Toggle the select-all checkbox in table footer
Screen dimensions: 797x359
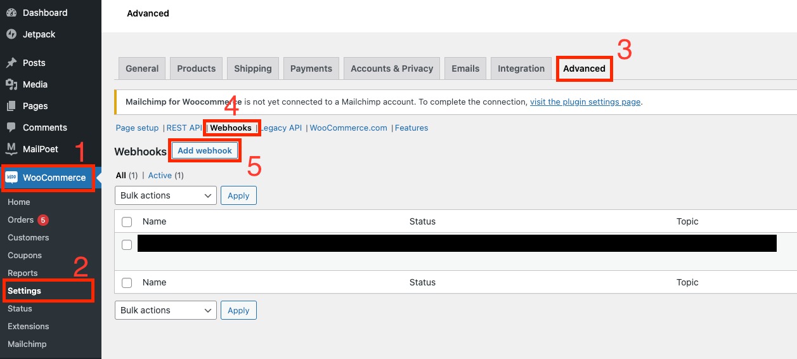coord(127,283)
